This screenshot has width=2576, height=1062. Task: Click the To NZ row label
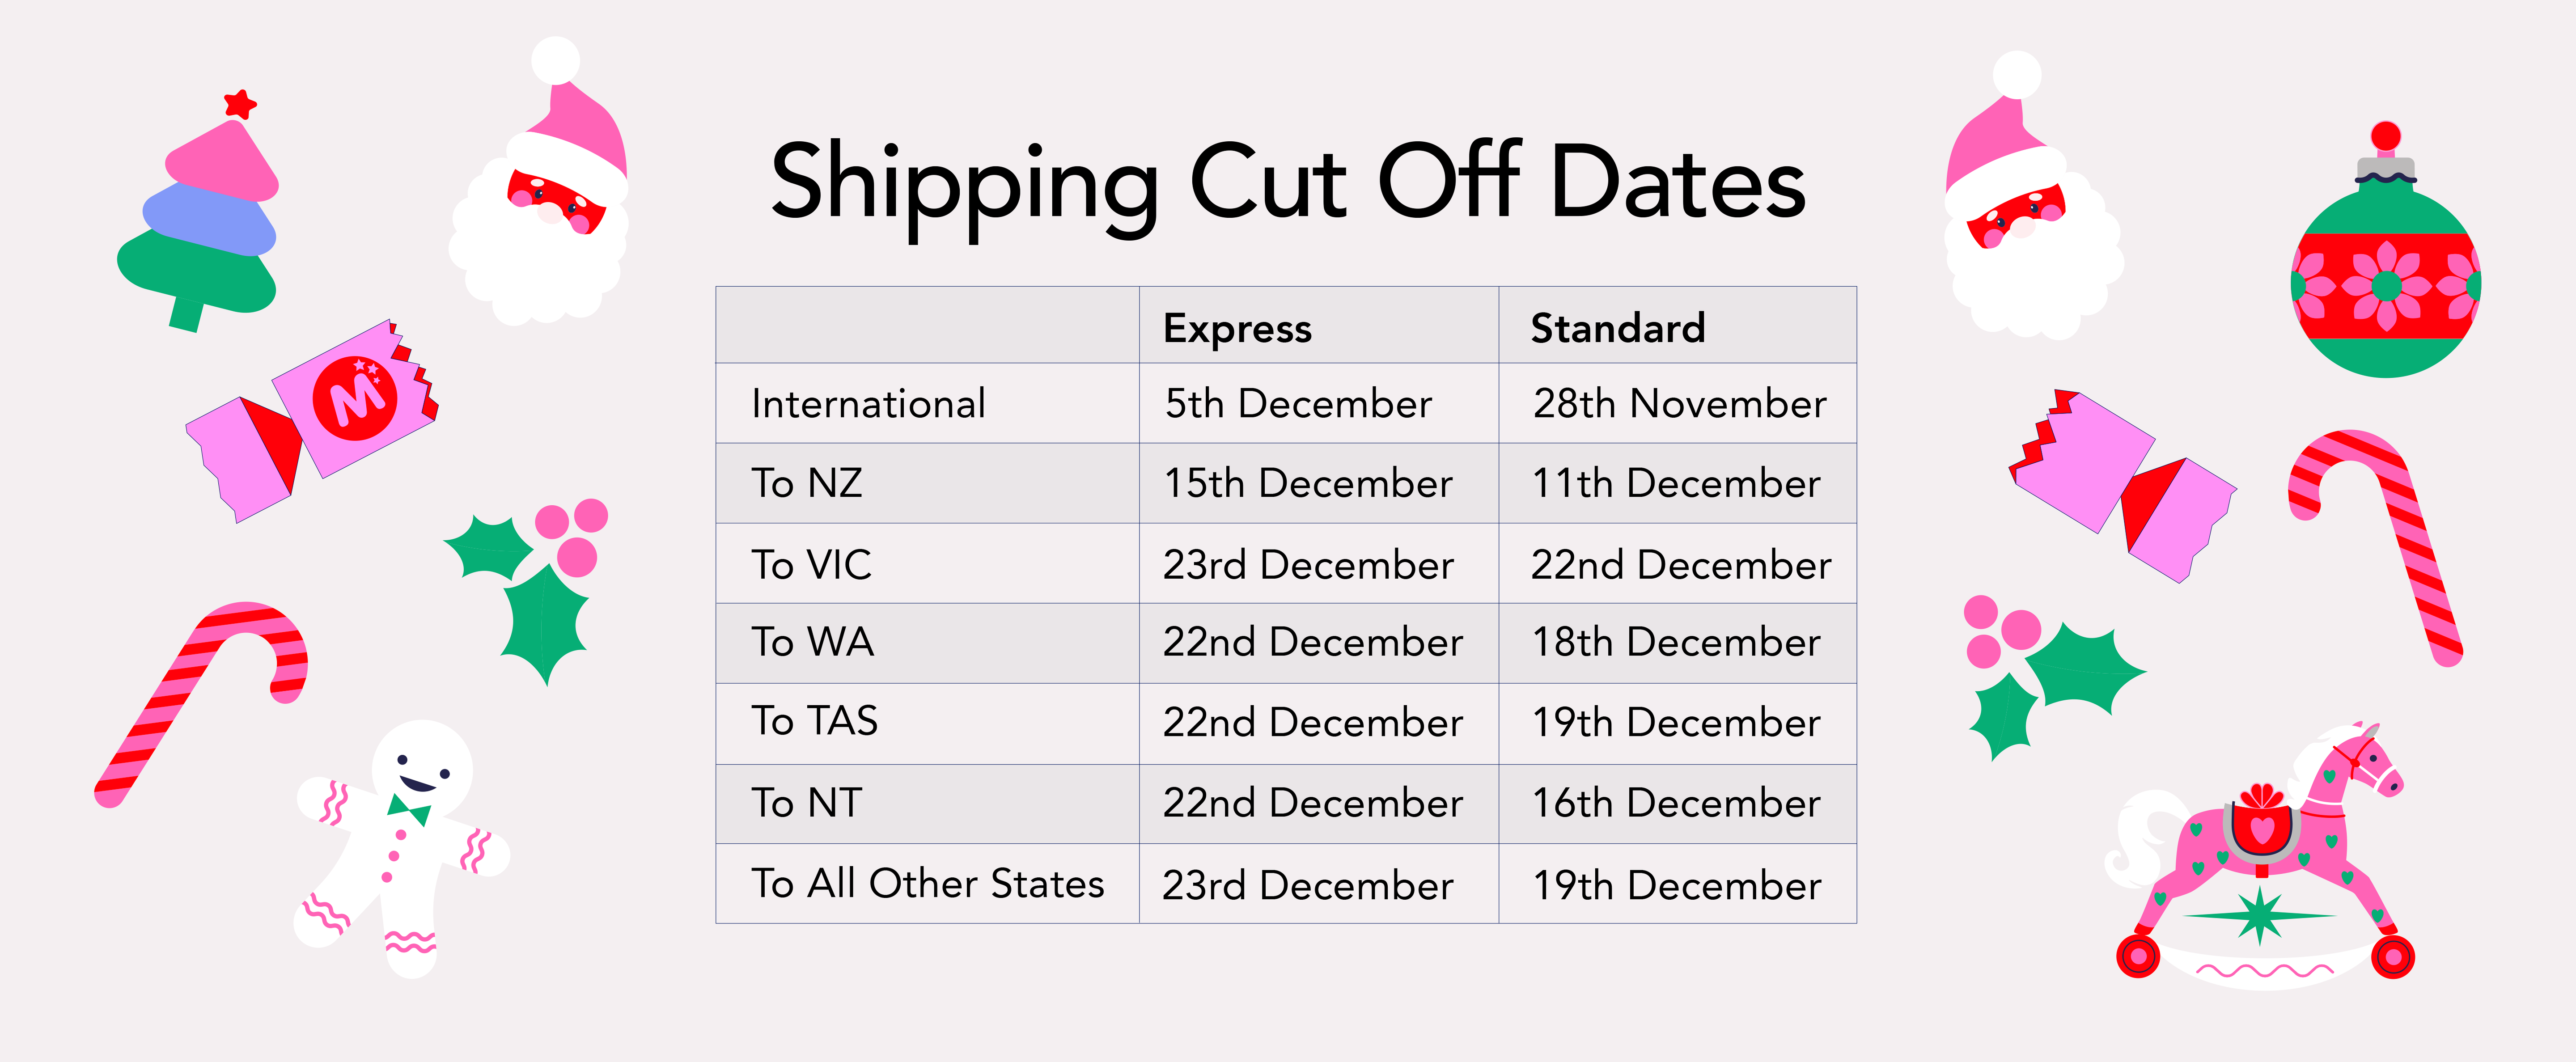pyautogui.click(x=807, y=483)
